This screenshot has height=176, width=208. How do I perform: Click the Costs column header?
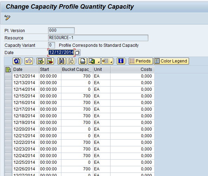tap(132, 69)
